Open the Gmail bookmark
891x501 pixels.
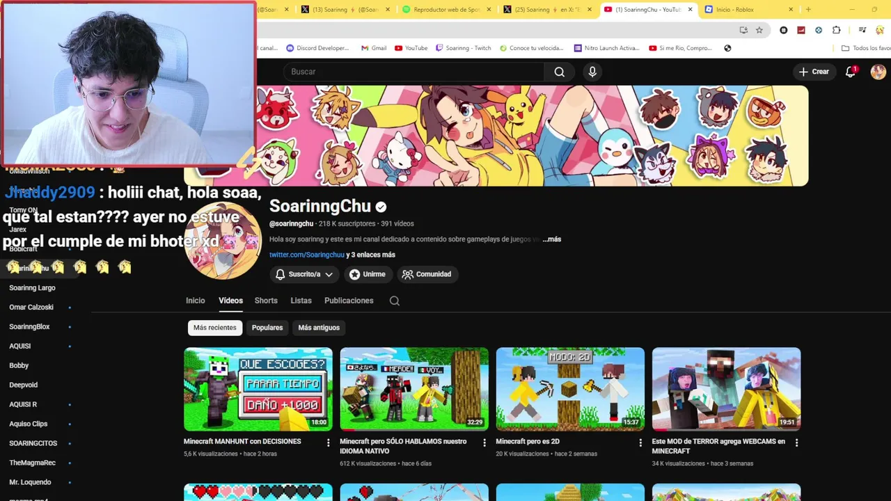[x=374, y=48]
